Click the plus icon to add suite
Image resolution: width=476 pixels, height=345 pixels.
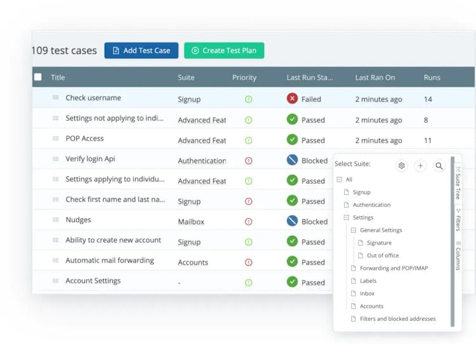pyautogui.click(x=420, y=166)
